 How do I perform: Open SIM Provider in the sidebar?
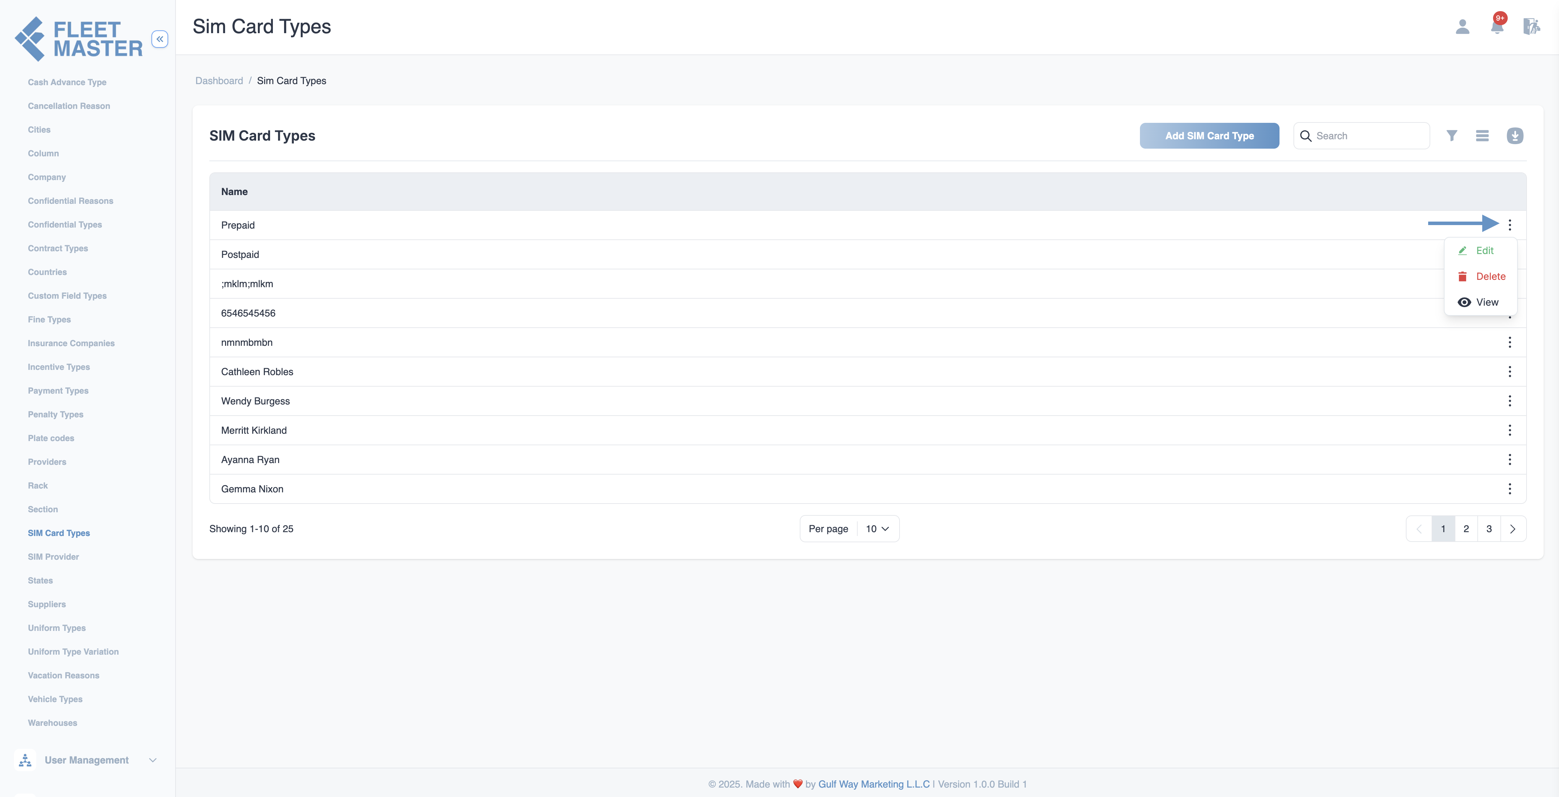[53, 557]
